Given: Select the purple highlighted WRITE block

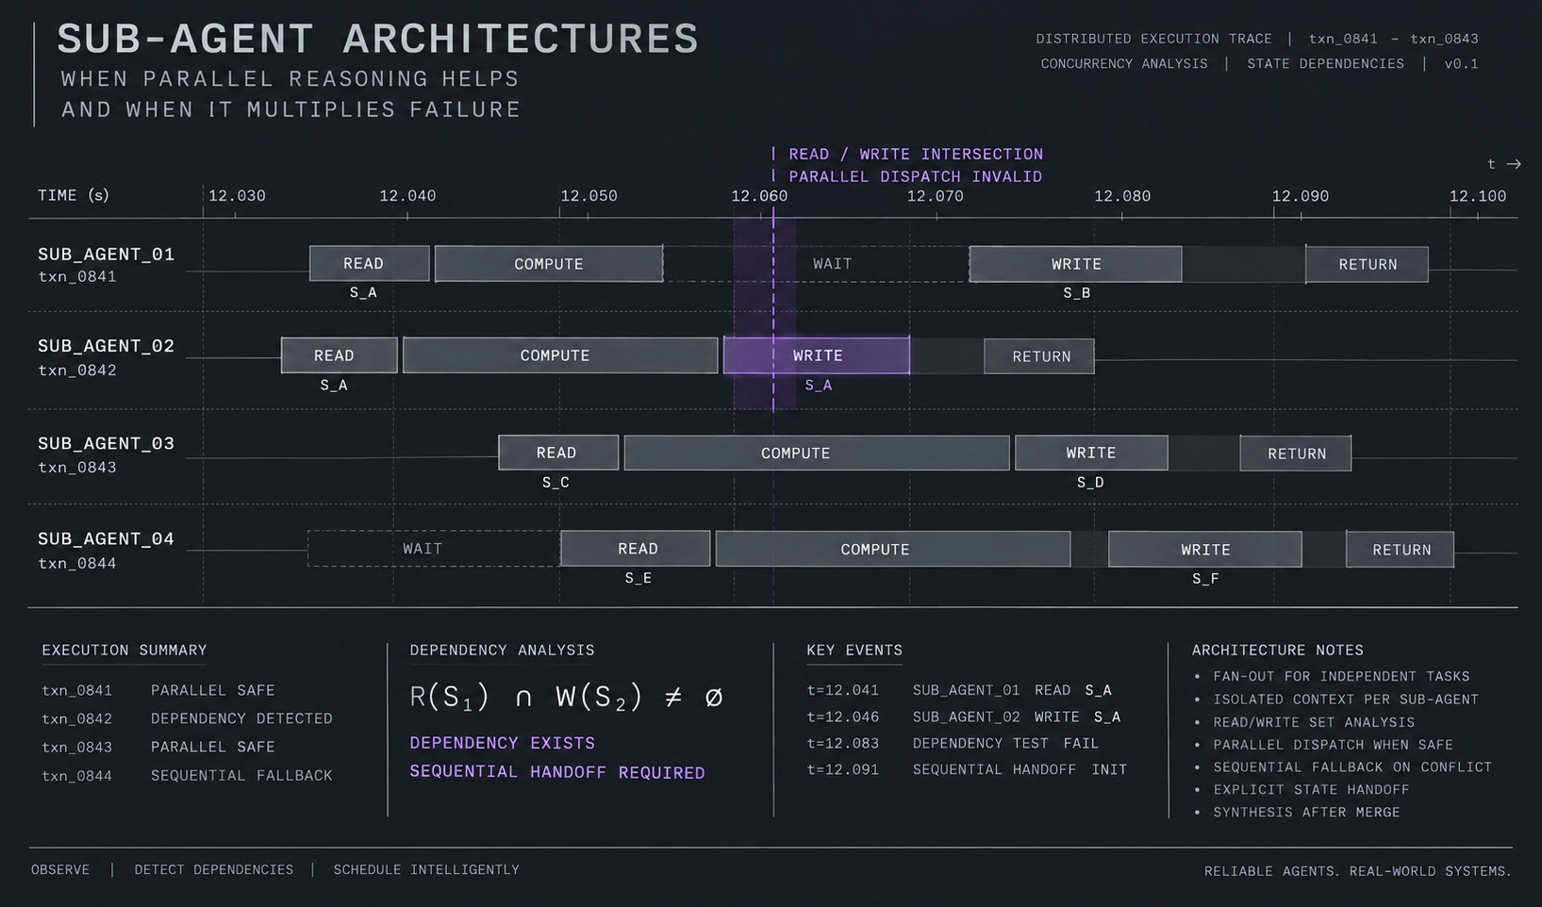Looking at the screenshot, I should pyautogui.click(x=817, y=355).
